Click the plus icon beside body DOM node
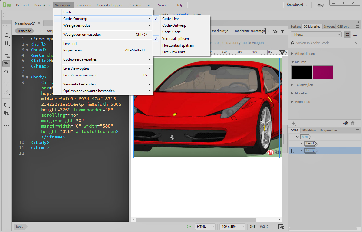Image resolution: width=362 pixels, height=232 pixels. pos(292,151)
